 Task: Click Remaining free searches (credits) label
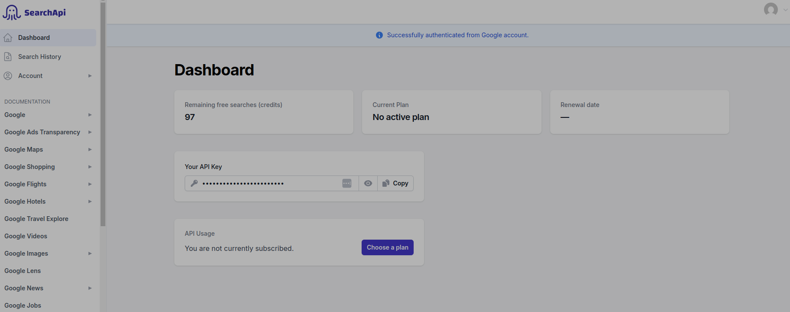pos(233,105)
